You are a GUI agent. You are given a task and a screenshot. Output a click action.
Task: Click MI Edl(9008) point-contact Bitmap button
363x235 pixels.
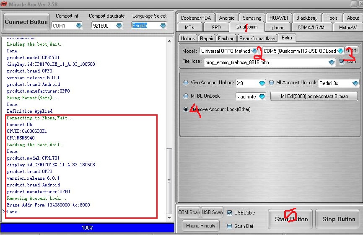[314, 96]
